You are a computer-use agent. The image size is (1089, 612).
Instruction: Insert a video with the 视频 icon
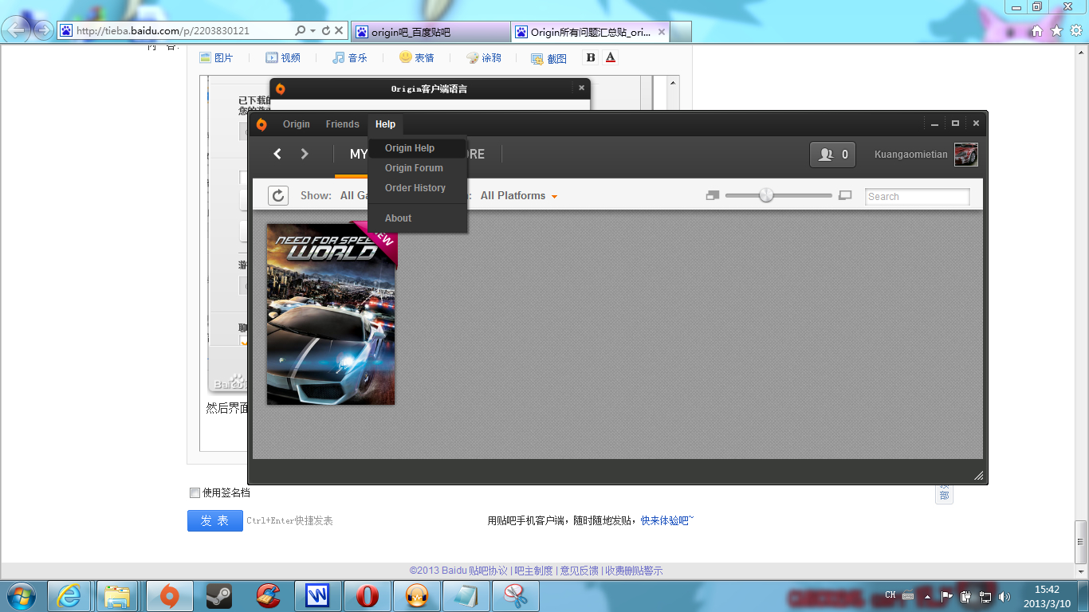pyautogui.click(x=283, y=57)
